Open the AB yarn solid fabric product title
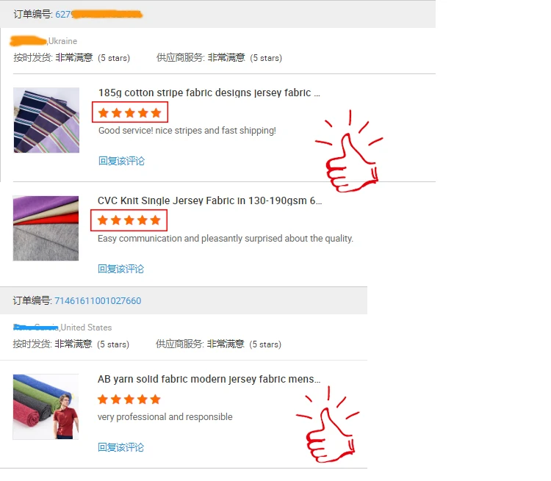The width and height of the screenshot is (551, 481). pos(209,379)
